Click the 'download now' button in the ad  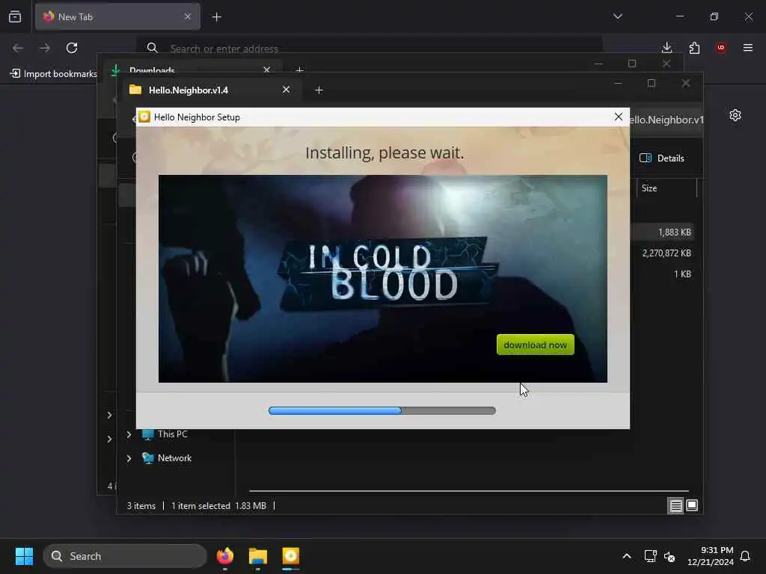535,345
